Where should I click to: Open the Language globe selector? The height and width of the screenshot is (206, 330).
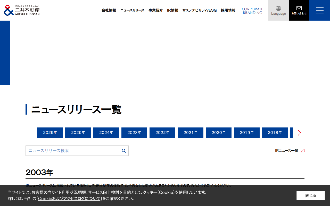point(278,10)
